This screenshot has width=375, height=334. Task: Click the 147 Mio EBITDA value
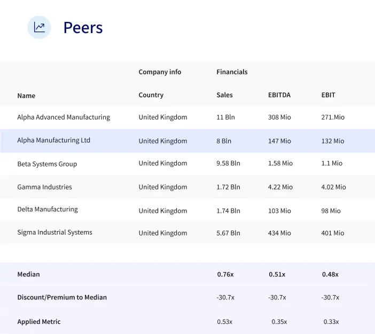coord(279,141)
